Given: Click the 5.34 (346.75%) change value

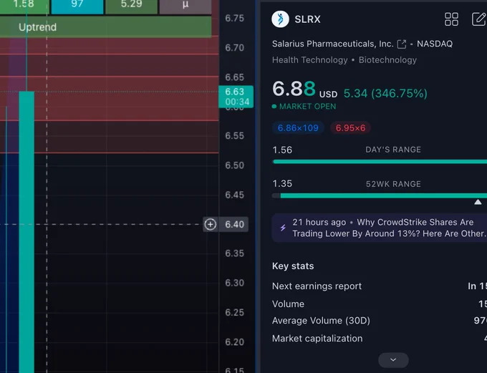Looking at the screenshot, I should (385, 94).
